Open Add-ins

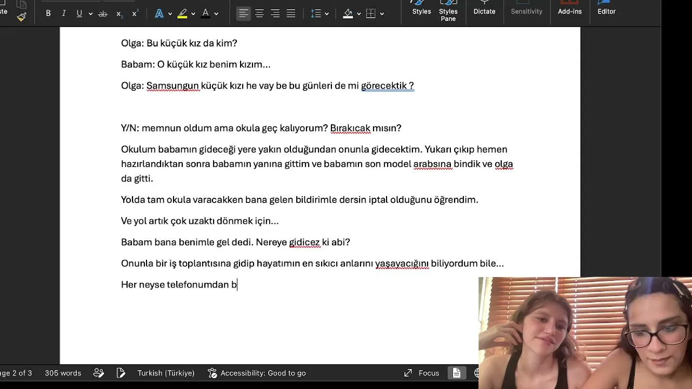570,9
